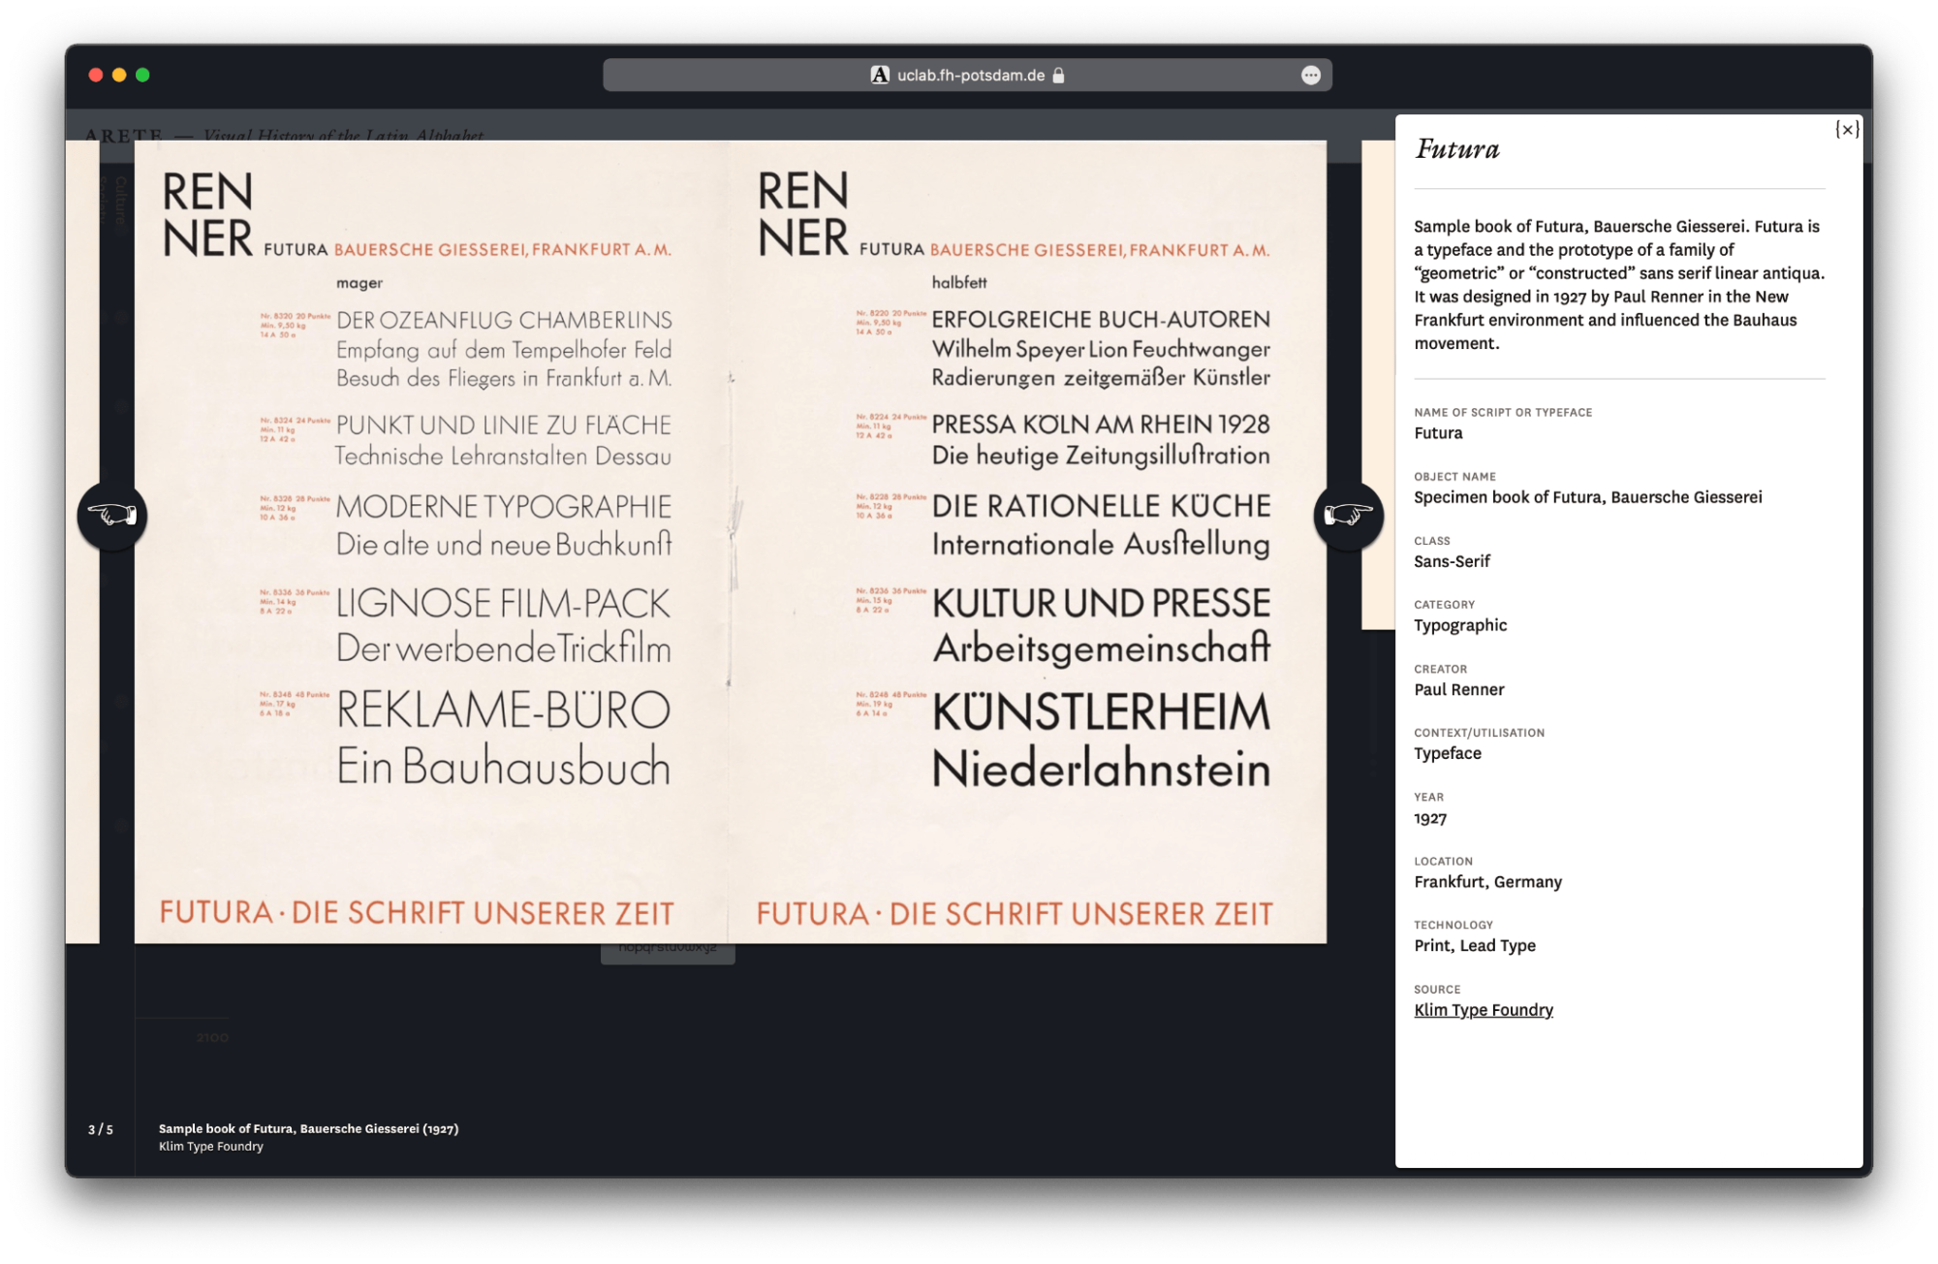1938x1264 pixels.
Task: Select the category value Typographic
Action: [1460, 626]
